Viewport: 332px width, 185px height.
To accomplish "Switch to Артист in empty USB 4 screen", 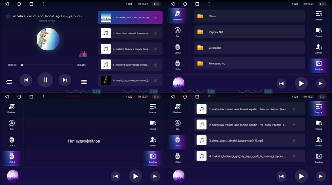I will point(153,142).
